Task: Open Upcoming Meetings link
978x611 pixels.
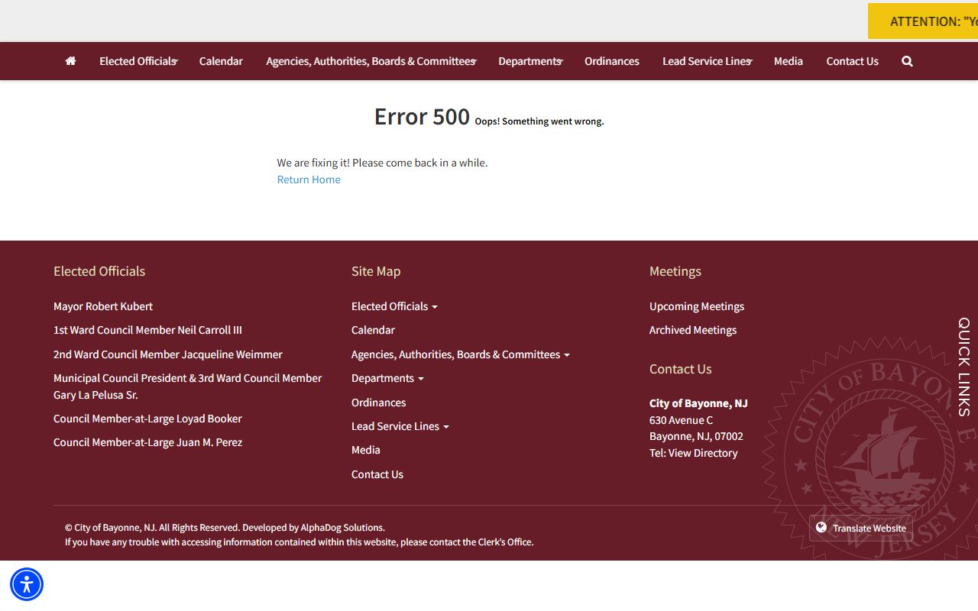Action: 697,306
